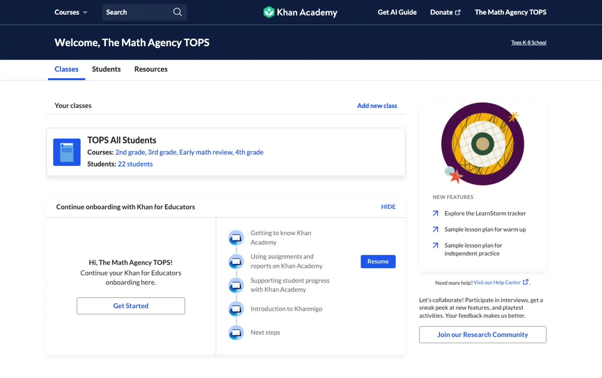This screenshot has width=602, height=378.
Task: Click the 22 students link
Action: (x=135, y=164)
